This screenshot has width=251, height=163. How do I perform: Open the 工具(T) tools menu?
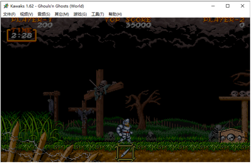[x=97, y=14]
